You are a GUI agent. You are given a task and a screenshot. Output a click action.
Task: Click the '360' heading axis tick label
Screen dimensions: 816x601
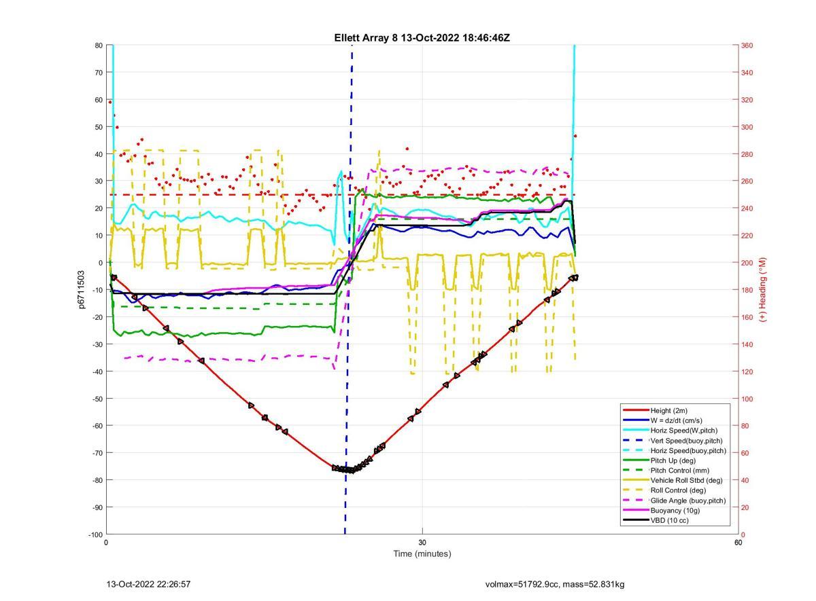coord(747,45)
